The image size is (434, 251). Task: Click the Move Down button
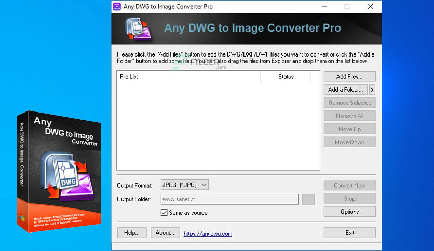click(x=349, y=142)
